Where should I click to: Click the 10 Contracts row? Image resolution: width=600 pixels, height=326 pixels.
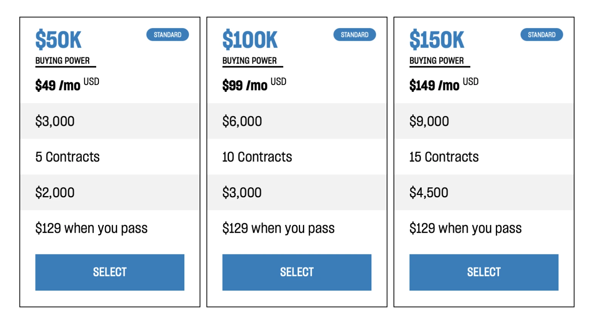(257, 157)
